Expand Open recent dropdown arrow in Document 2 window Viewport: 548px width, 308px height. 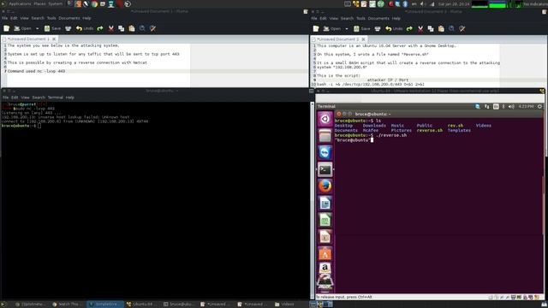347,28
